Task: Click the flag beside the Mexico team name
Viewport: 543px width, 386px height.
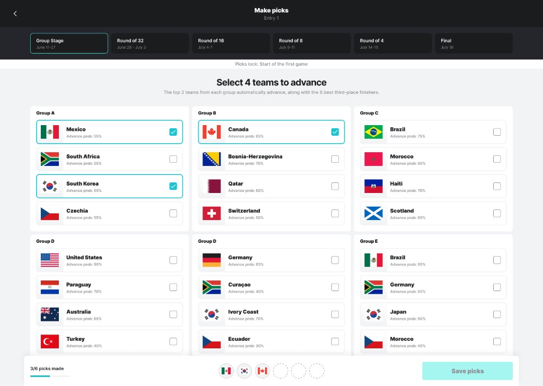Action: [x=49, y=132]
